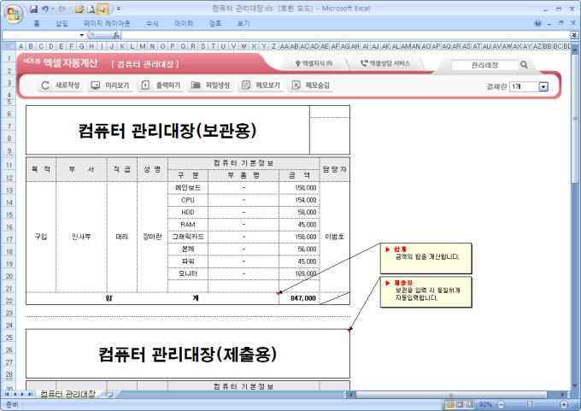Click inside the formula bar input
581x411 pixels.
pos(346,35)
